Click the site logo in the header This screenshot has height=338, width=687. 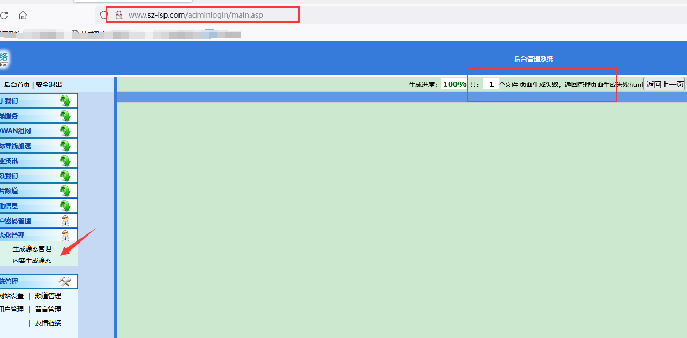pyautogui.click(x=4, y=58)
